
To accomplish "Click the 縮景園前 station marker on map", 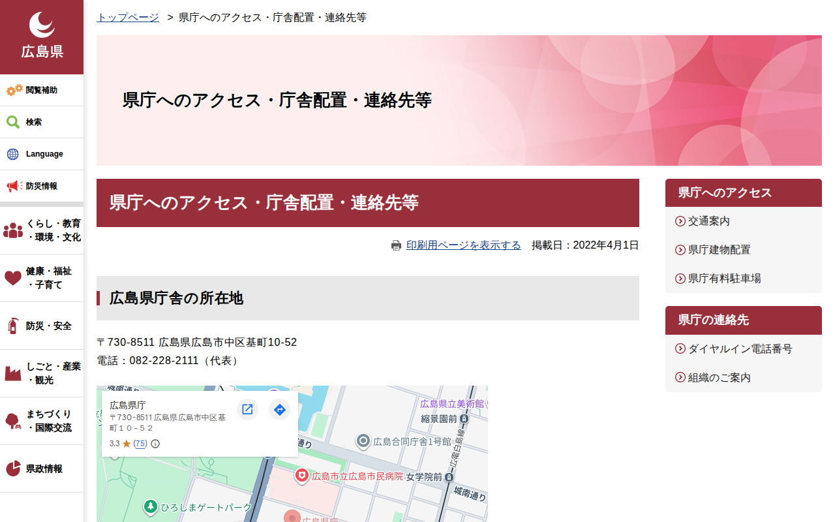I will (464, 419).
